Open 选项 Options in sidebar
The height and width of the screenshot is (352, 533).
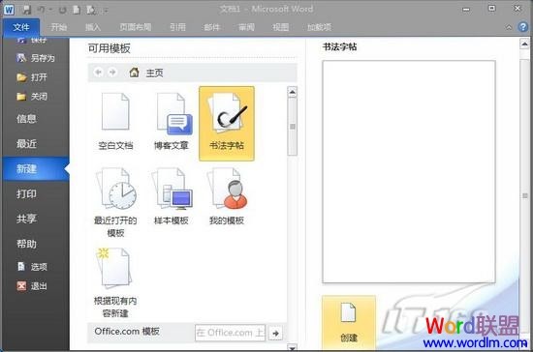click(32, 267)
